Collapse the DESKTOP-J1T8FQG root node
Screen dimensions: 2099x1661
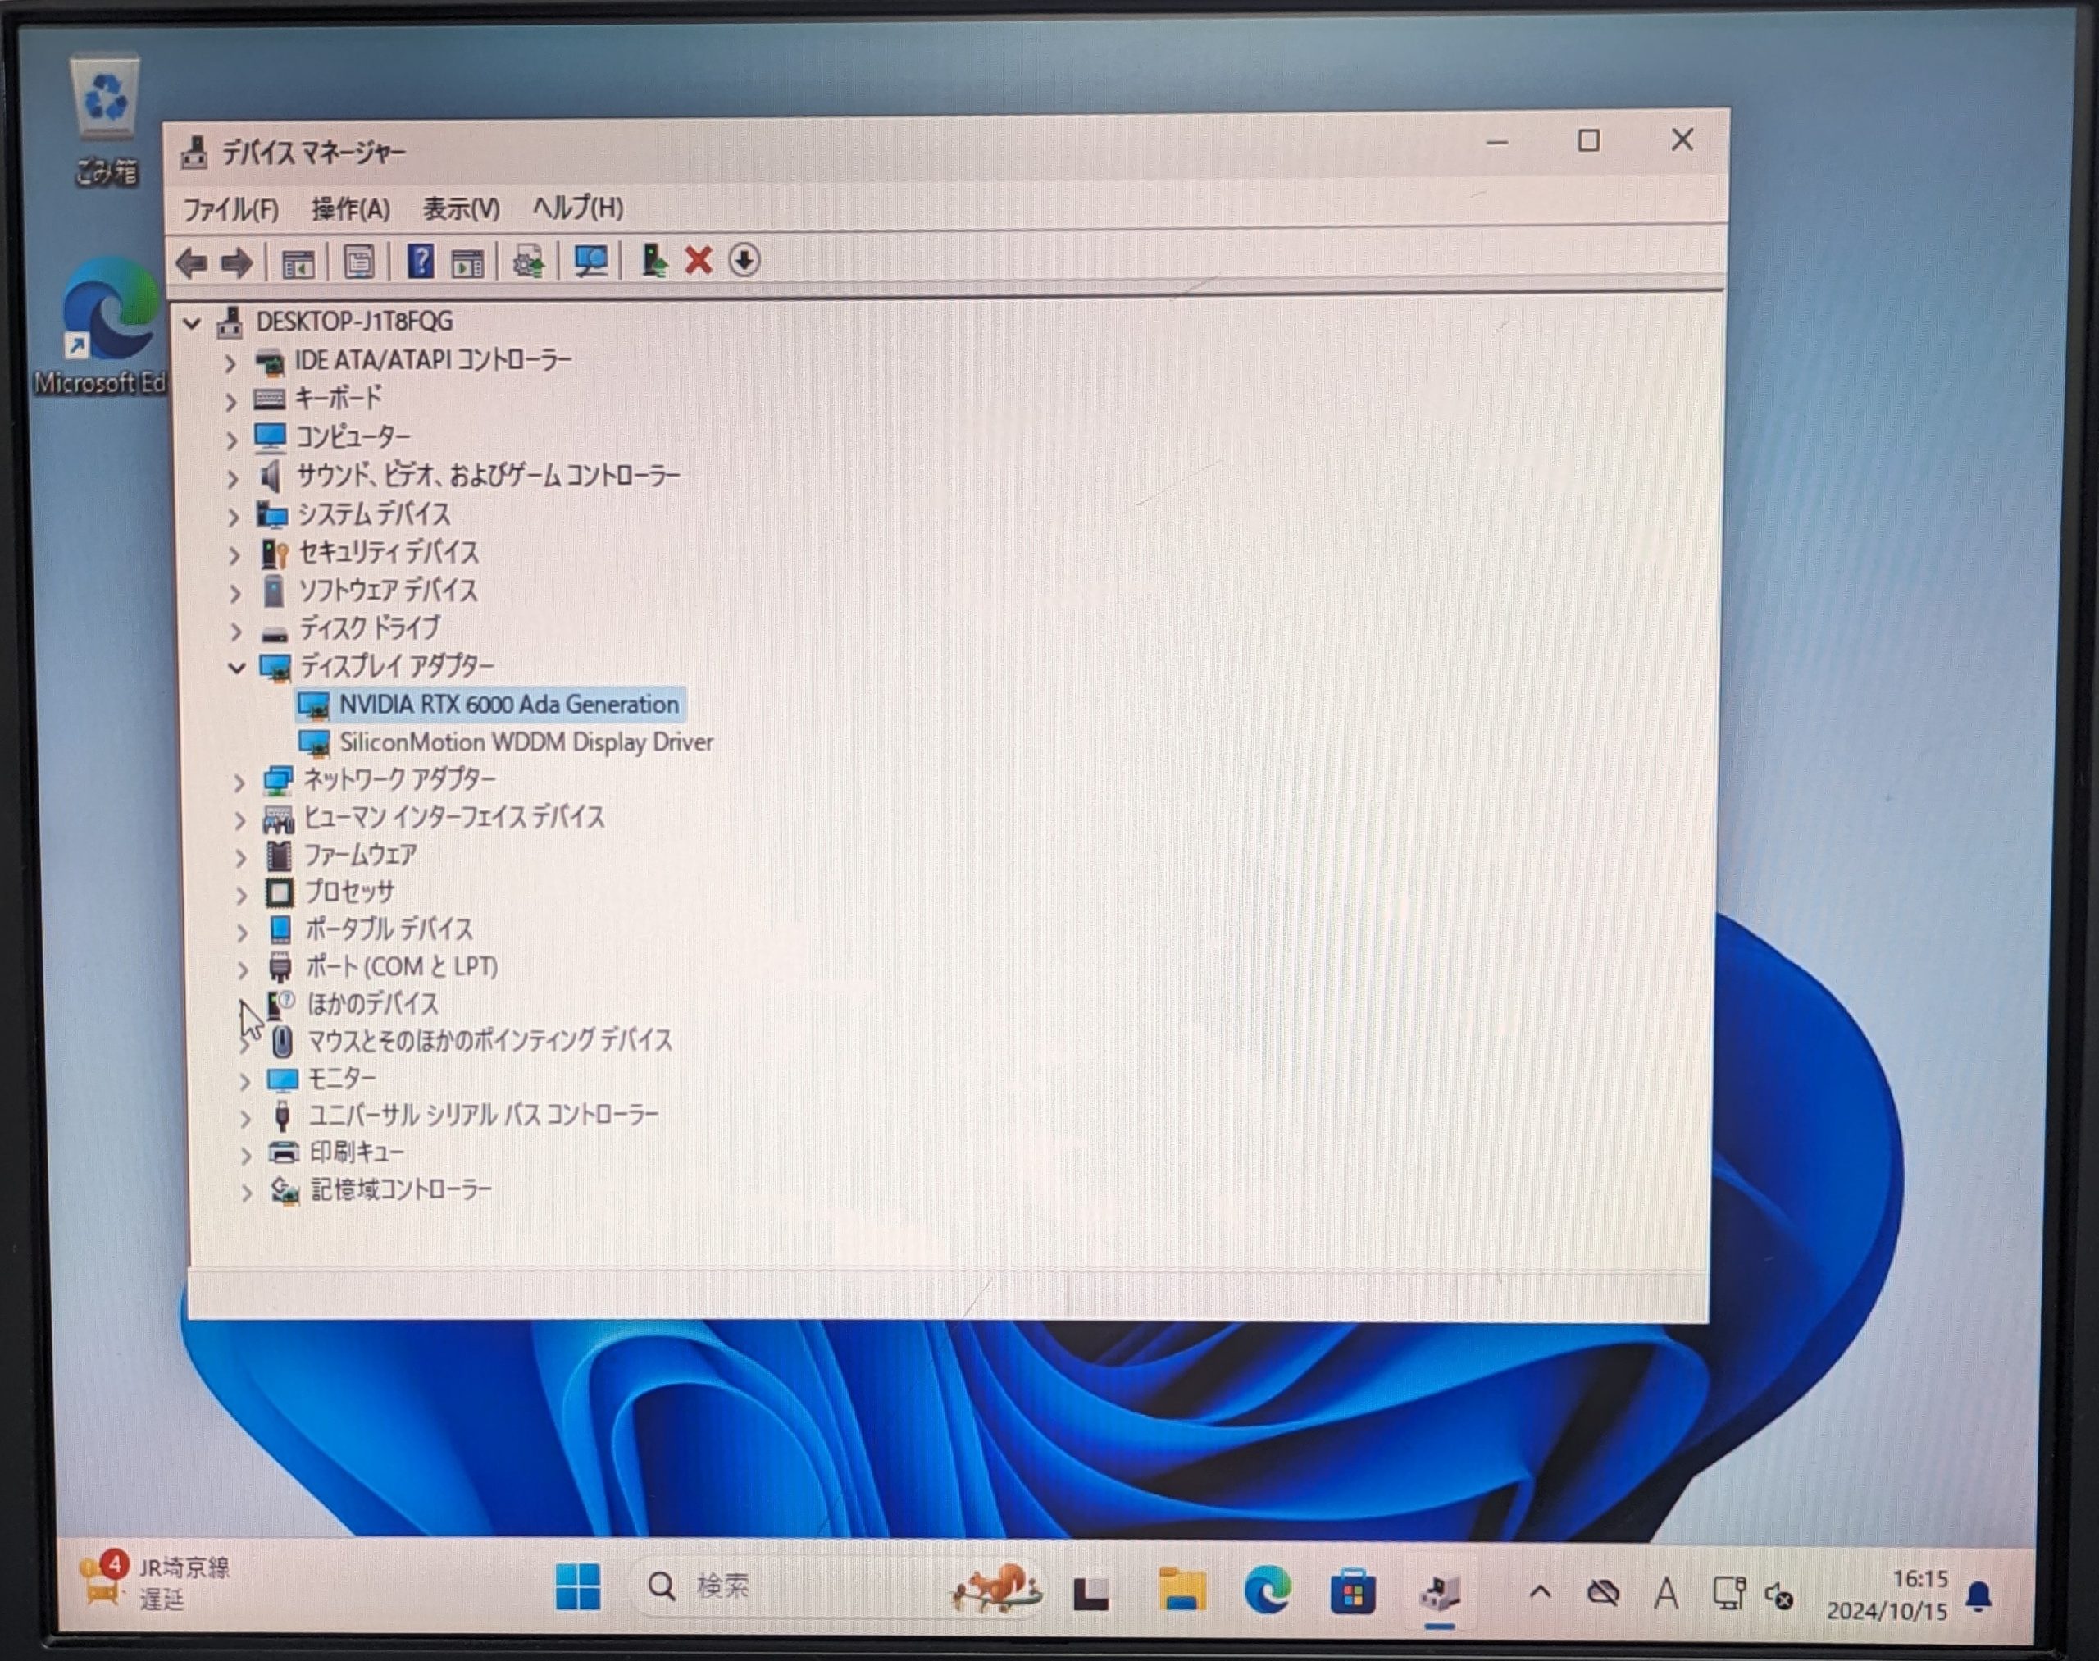193,323
